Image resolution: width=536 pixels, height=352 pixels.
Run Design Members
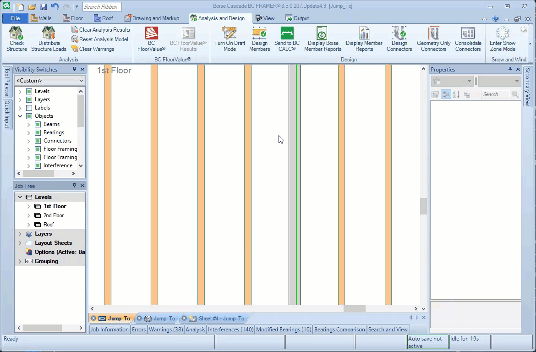click(x=259, y=39)
